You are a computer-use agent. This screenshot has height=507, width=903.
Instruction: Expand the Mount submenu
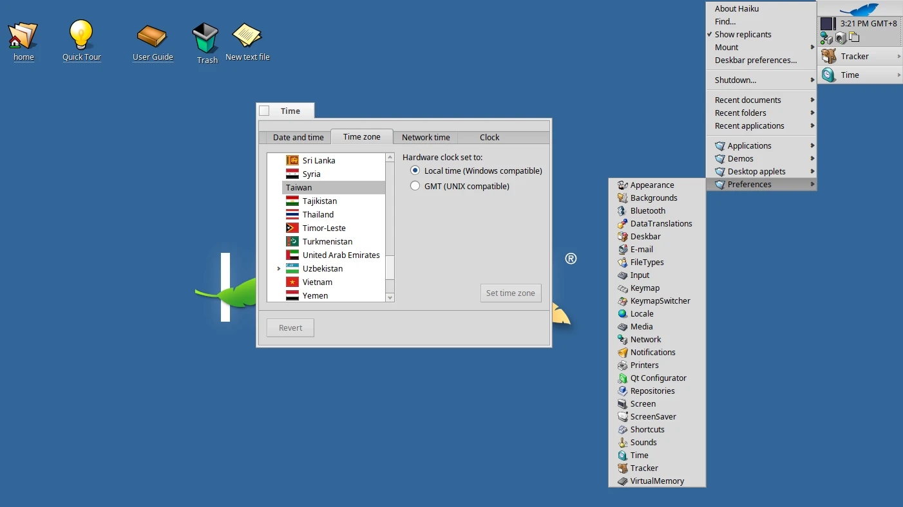[726, 47]
